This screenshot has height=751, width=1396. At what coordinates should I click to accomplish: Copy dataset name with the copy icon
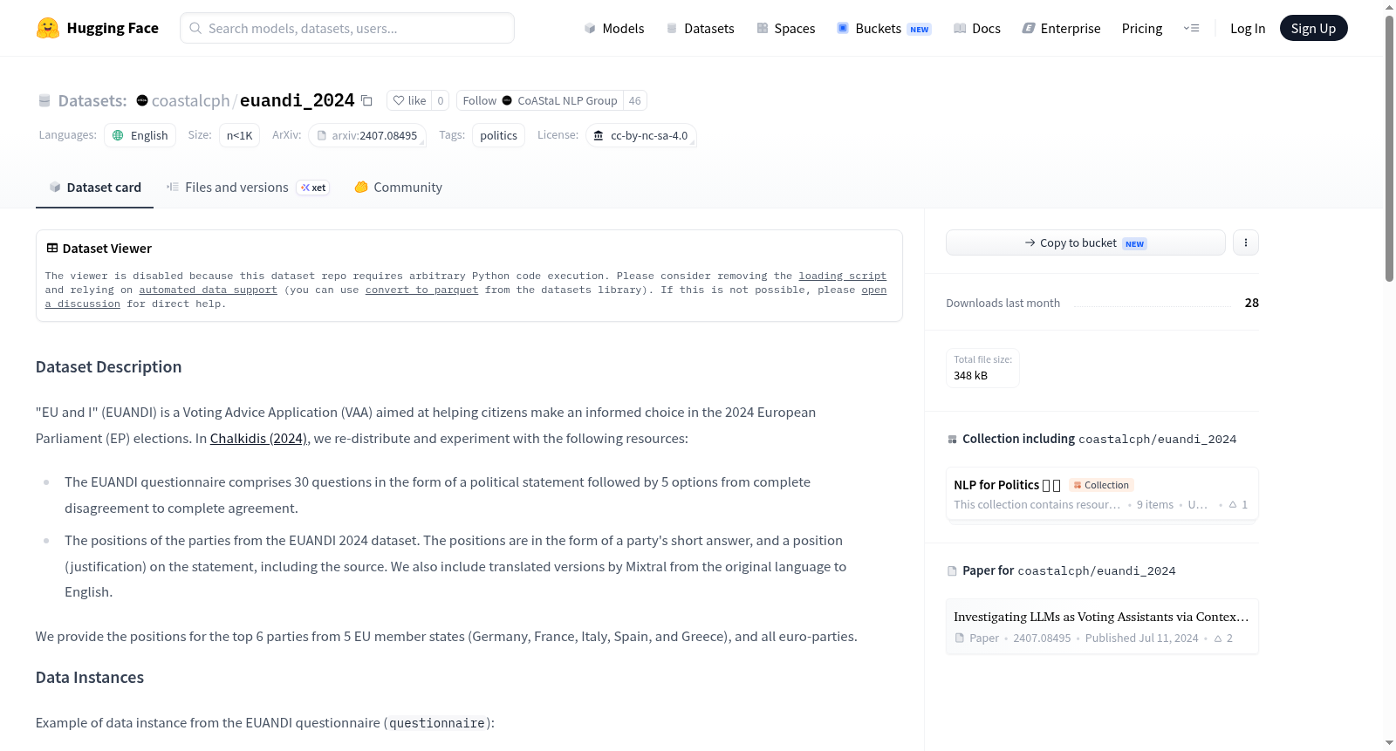(366, 100)
